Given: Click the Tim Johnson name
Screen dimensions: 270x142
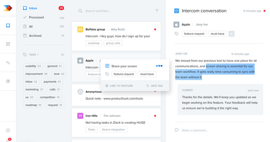Looking at the screenshot, I should (x=112, y=116).
